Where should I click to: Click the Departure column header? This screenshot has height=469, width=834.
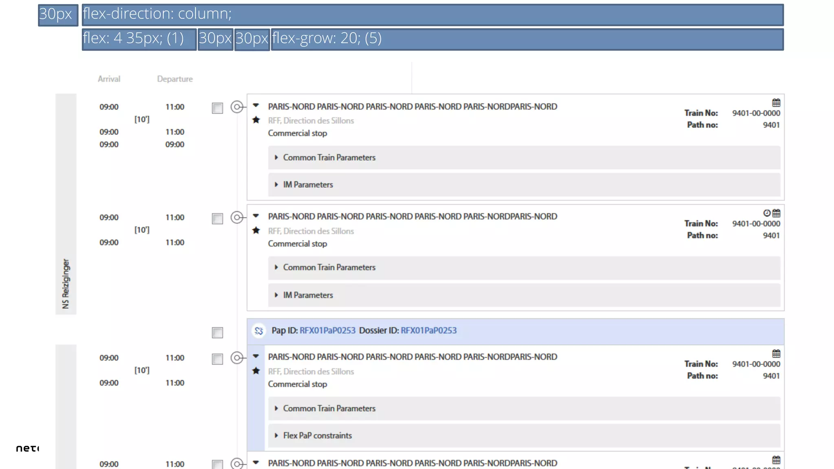[175, 79]
